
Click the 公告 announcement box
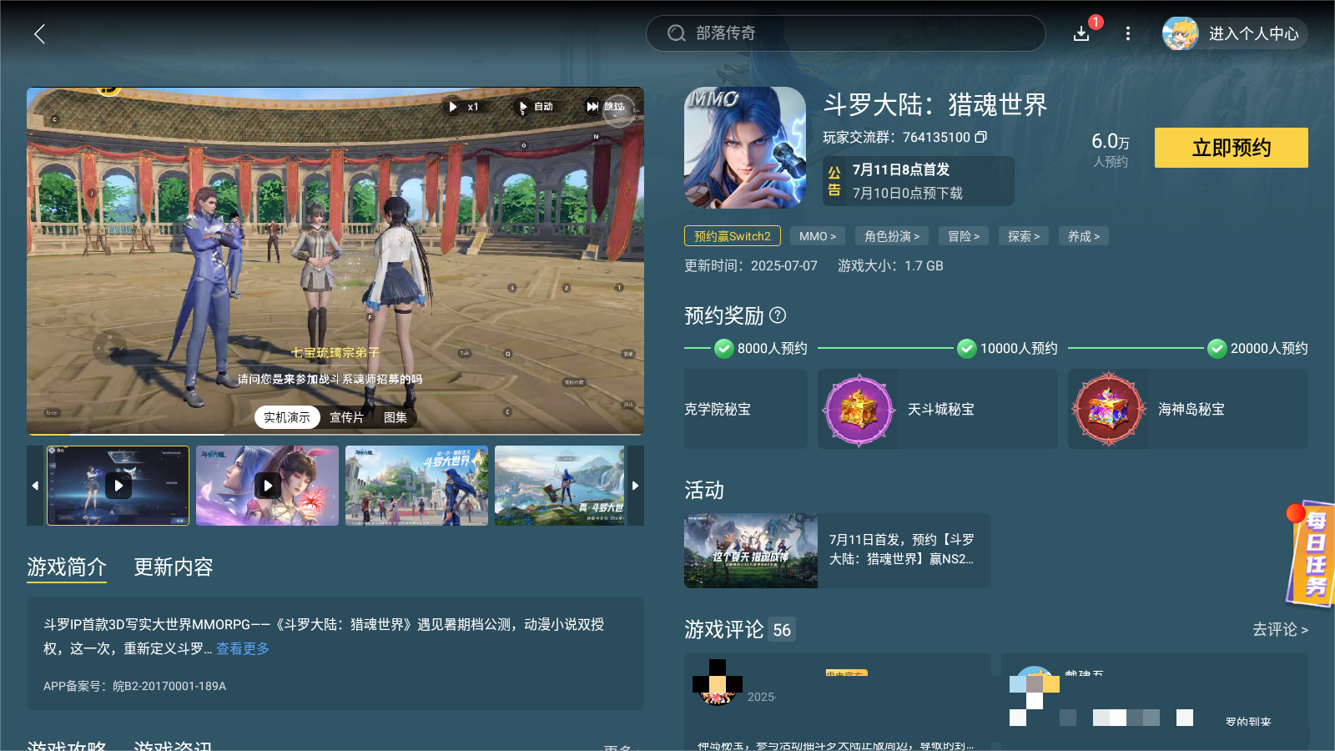[x=919, y=181]
